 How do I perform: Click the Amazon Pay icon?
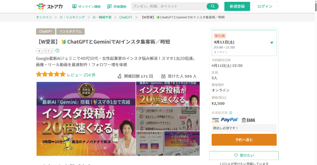tap(215, 120)
